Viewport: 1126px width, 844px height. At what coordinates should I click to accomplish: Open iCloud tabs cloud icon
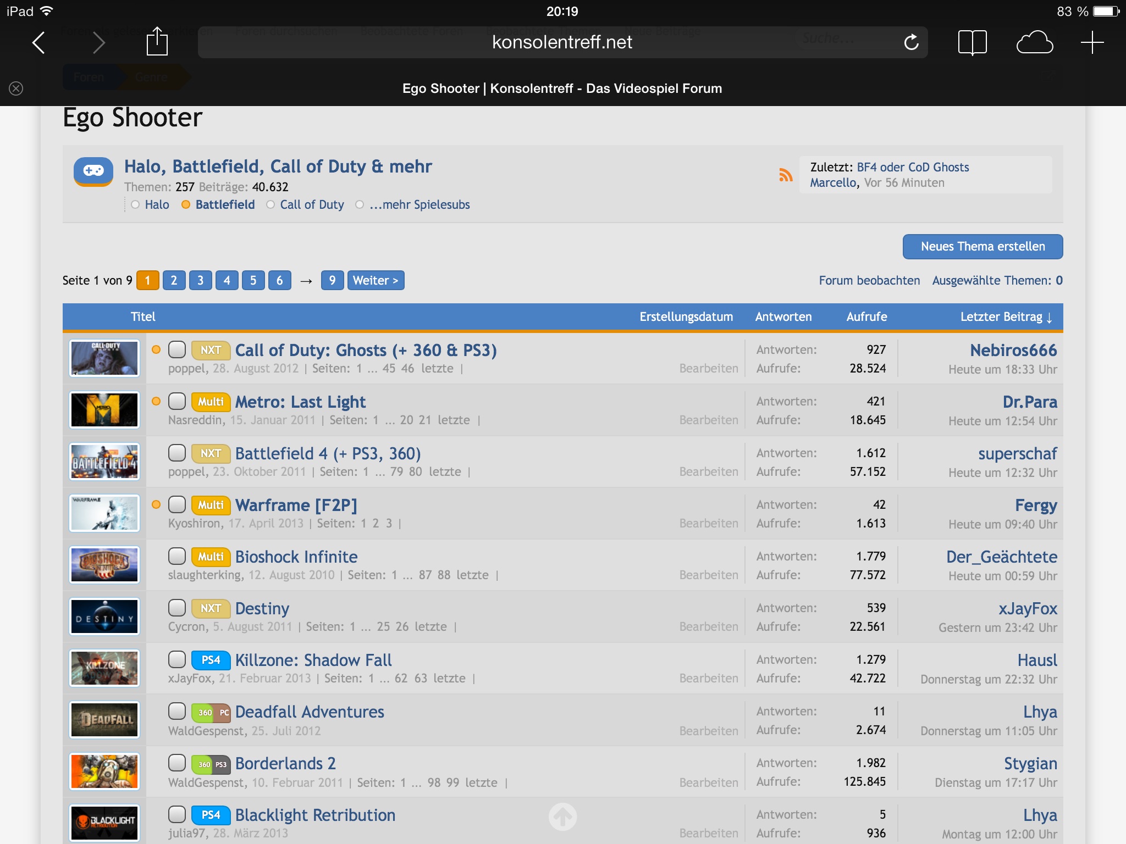click(x=1034, y=42)
